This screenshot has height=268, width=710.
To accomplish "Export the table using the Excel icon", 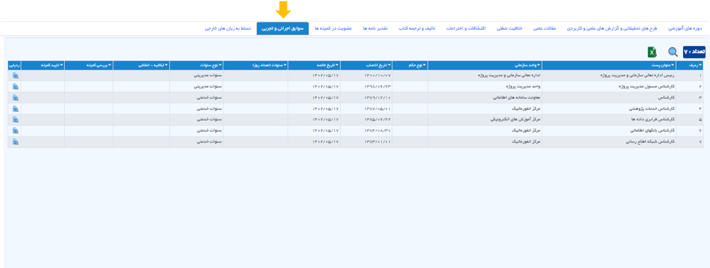I will 652,52.
